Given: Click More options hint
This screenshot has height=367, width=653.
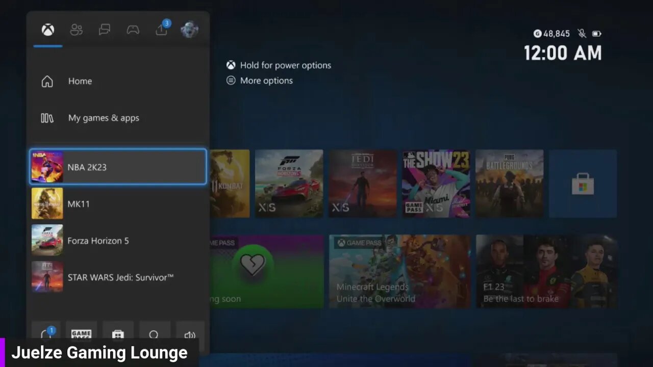Looking at the screenshot, I should (x=266, y=81).
